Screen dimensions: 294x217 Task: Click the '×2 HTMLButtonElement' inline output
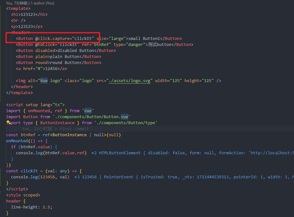[x=116, y=153]
